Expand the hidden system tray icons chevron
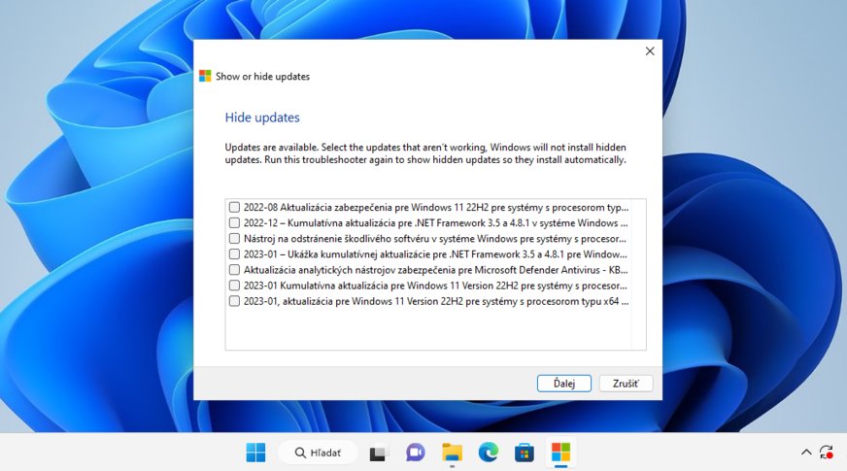 [x=805, y=453]
